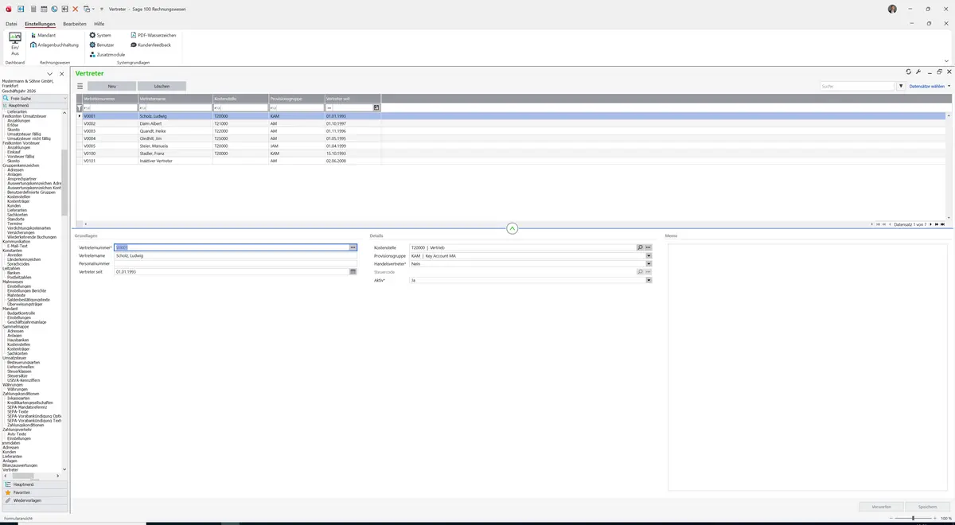This screenshot has height=525, width=955.
Task: Click the clock icon in quick access toolbar
Action: click(x=54, y=9)
